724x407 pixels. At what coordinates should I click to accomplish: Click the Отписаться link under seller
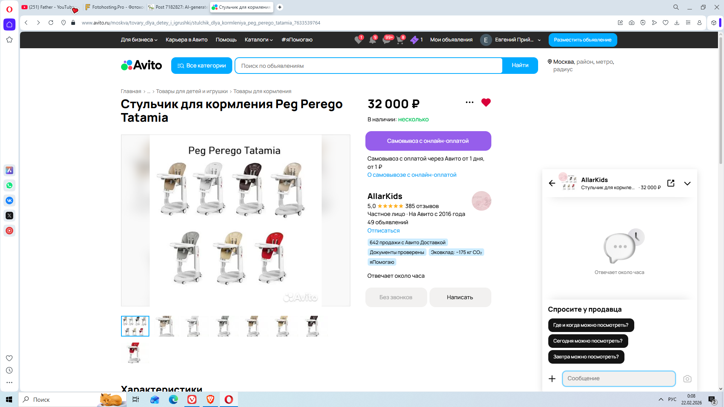tap(383, 231)
